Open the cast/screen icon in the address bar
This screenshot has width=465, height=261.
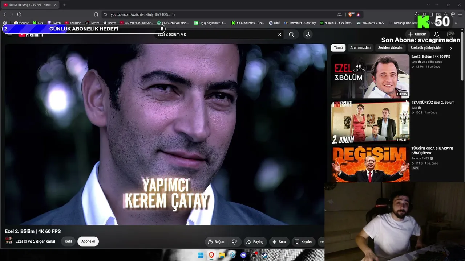pos(340,14)
